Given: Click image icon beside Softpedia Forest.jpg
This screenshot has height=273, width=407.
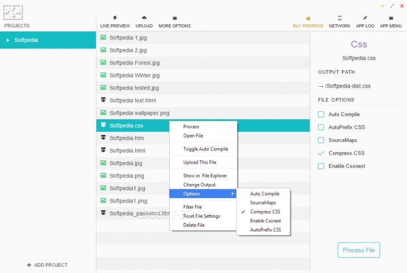Looking at the screenshot, I should pos(103,62).
